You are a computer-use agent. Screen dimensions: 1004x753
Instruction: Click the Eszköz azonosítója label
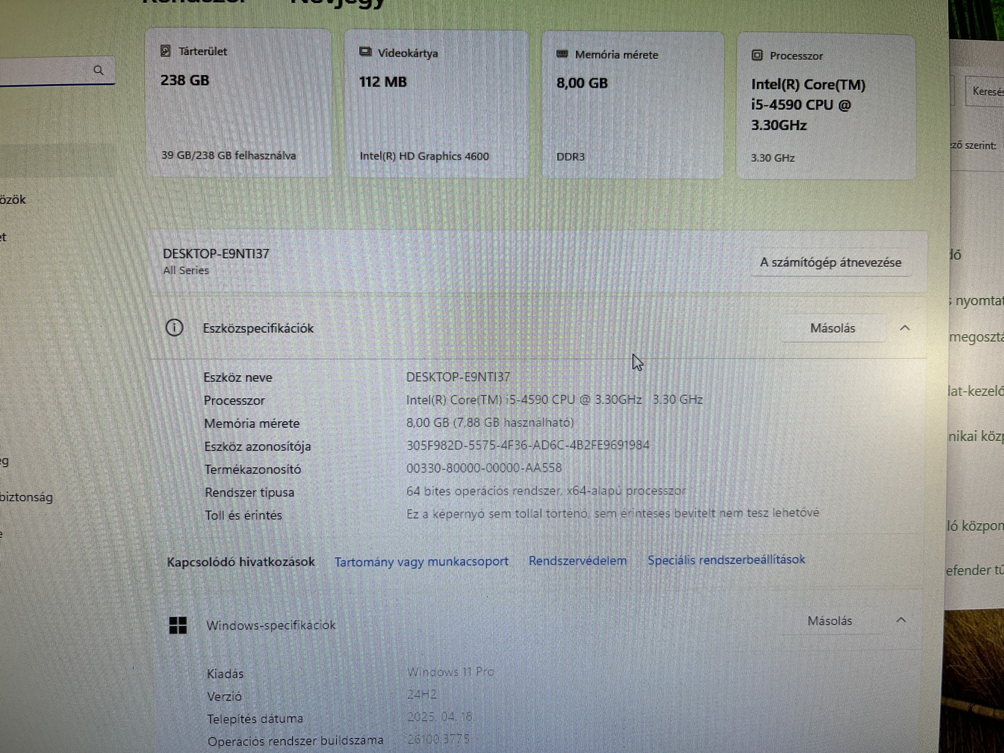click(x=258, y=446)
